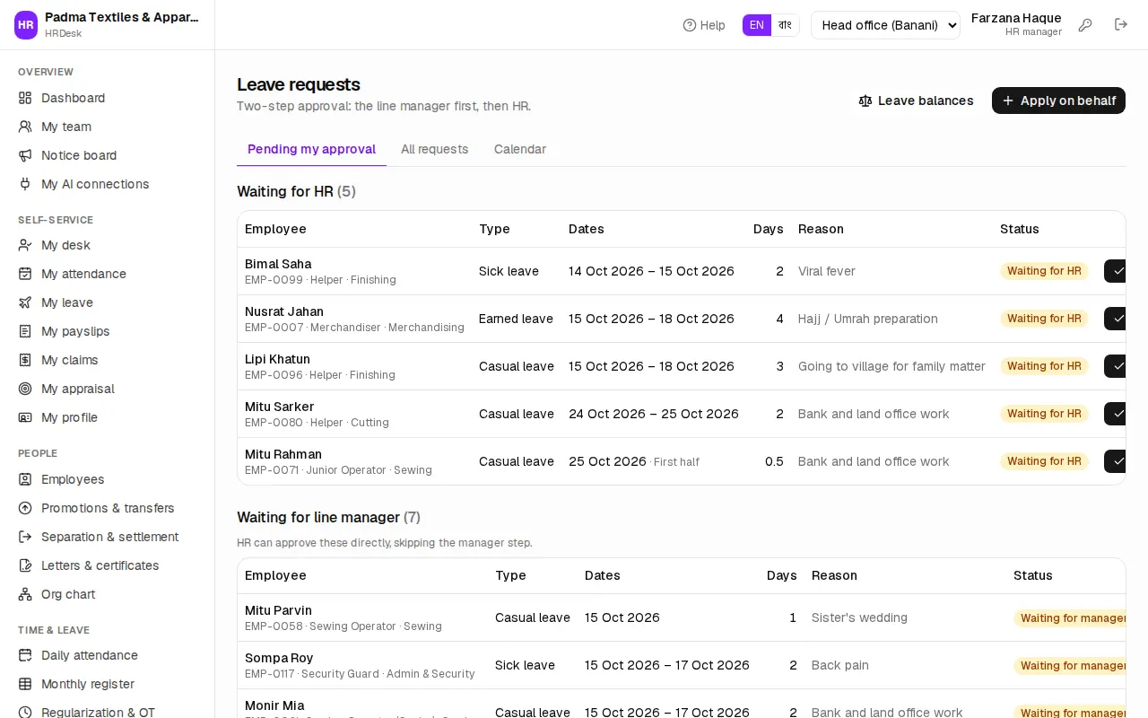Open the Org chart sidebar icon
The image size is (1148, 718).
(x=25, y=594)
